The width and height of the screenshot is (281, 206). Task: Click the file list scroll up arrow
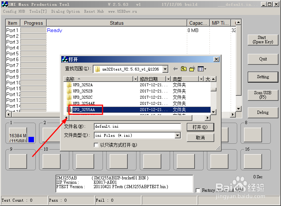(x=213, y=79)
